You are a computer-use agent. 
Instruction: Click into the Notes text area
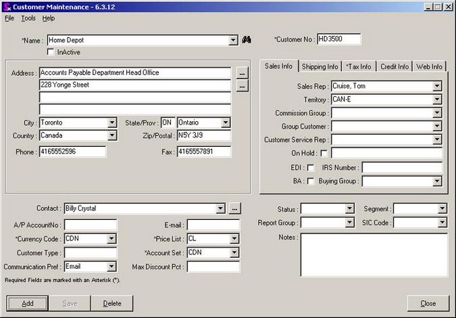click(x=374, y=255)
